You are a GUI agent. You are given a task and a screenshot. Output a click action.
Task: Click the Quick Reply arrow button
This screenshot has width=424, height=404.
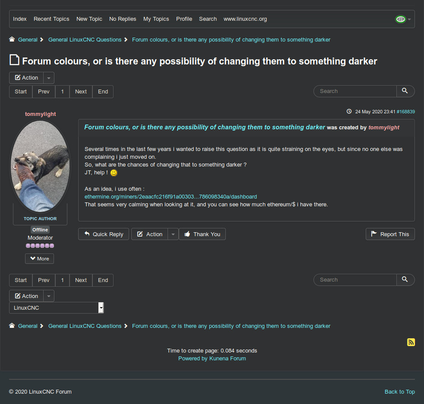[104, 234]
